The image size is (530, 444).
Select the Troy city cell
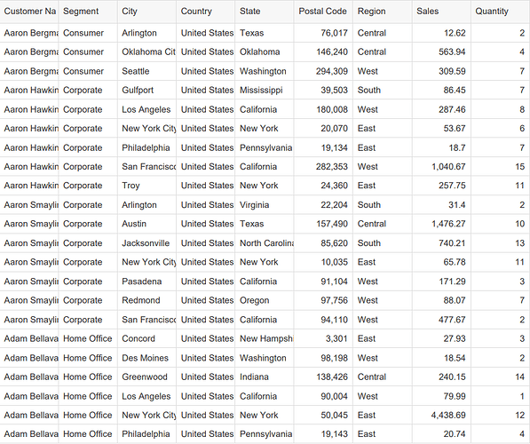(x=146, y=186)
